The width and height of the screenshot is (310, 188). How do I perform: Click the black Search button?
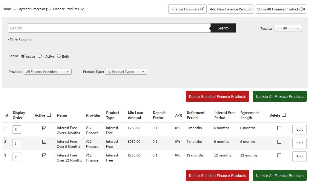click(x=223, y=28)
